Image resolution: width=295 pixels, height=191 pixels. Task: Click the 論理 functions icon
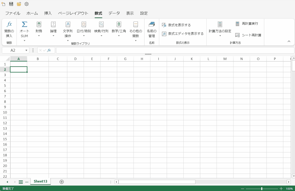pyautogui.click(x=53, y=24)
